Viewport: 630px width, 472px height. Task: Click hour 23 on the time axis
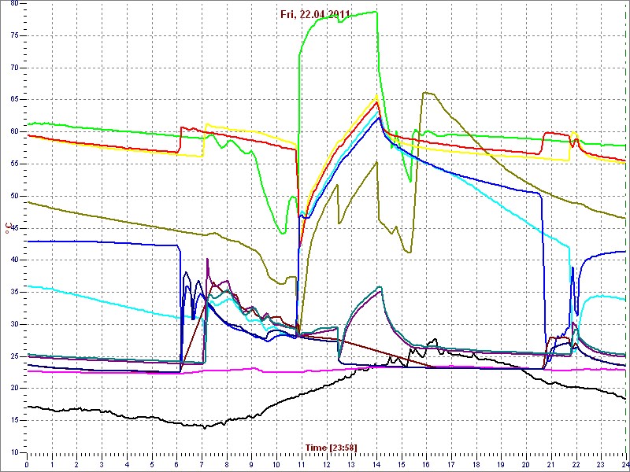[x=601, y=464]
